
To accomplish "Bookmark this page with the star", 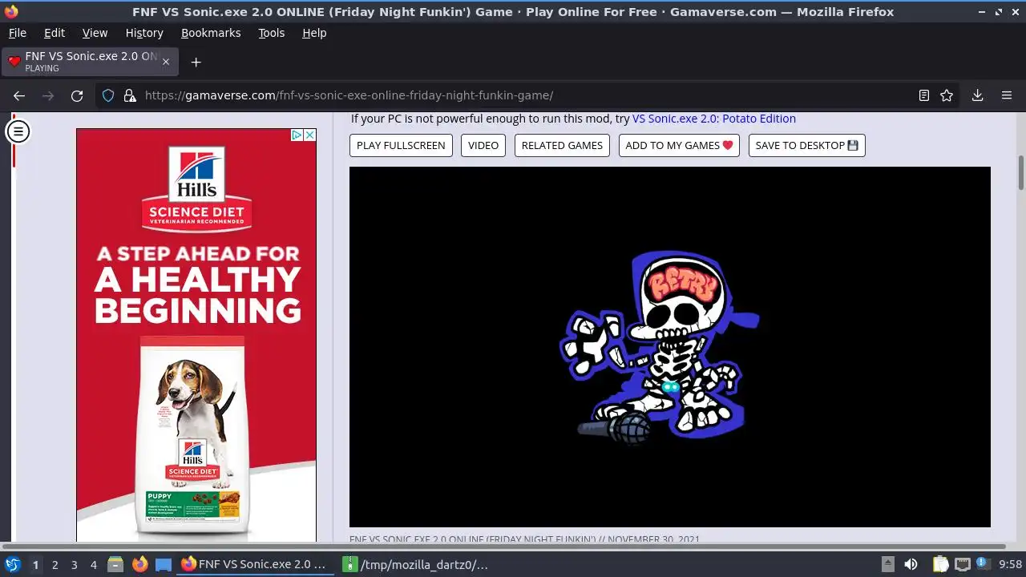I will pyautogui.click(x=947, y=95).
